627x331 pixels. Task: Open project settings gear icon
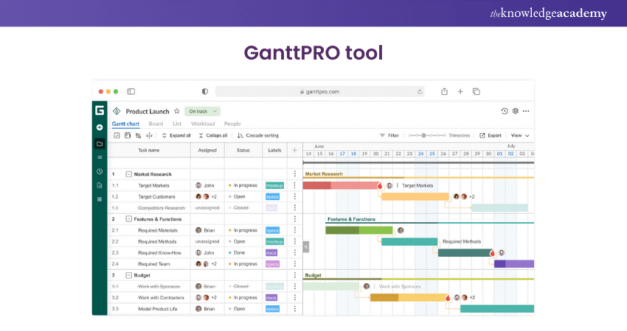(x=516, y=111)
